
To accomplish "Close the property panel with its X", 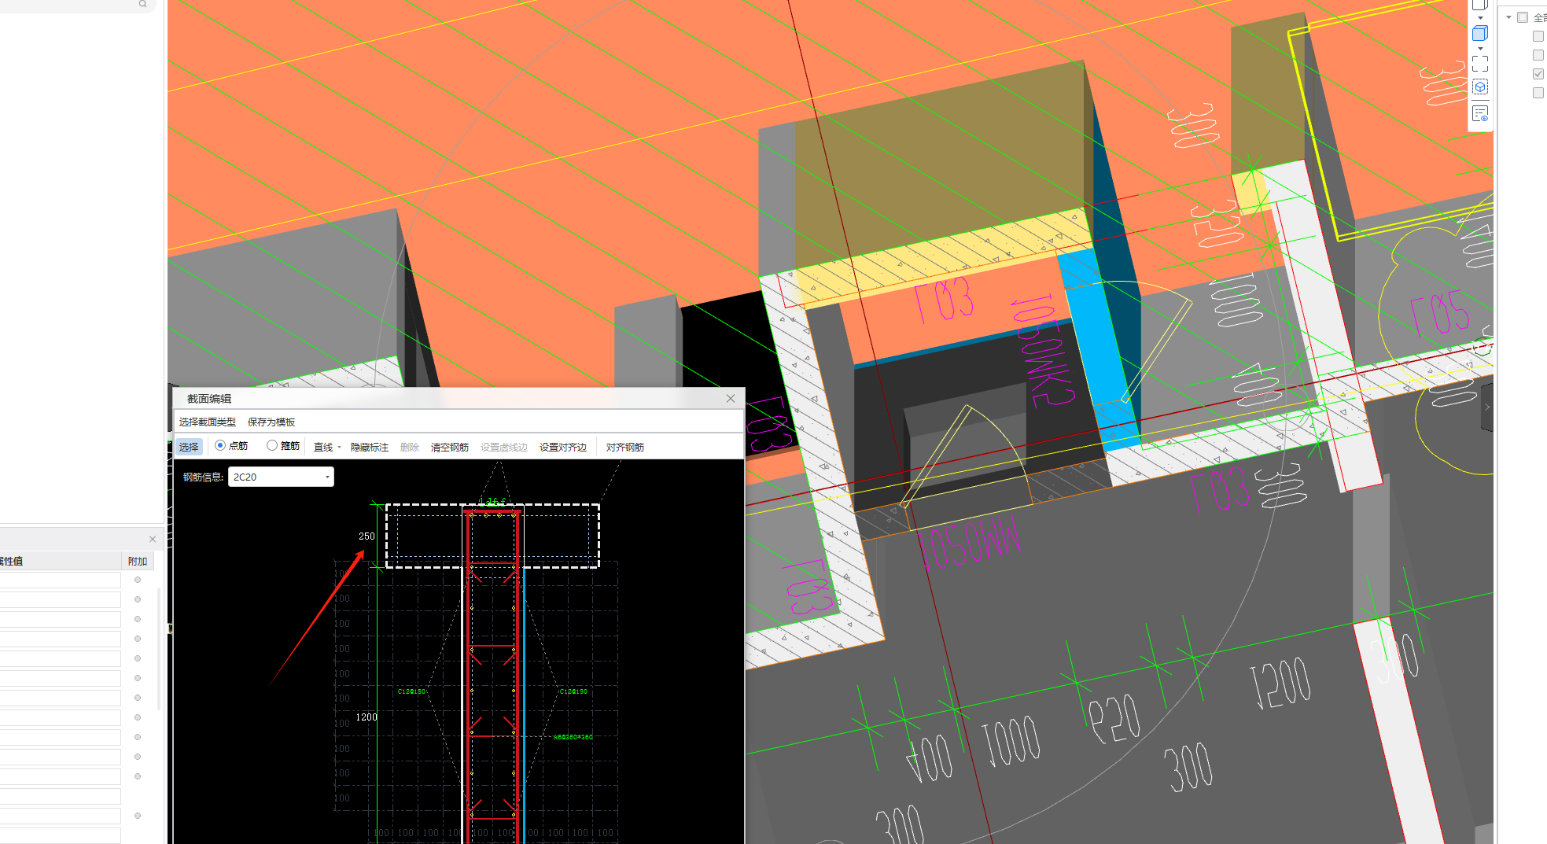I will point(153,539).
